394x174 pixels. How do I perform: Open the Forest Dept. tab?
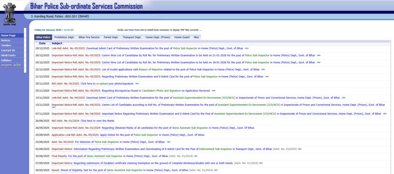click(x=111, y=37)
